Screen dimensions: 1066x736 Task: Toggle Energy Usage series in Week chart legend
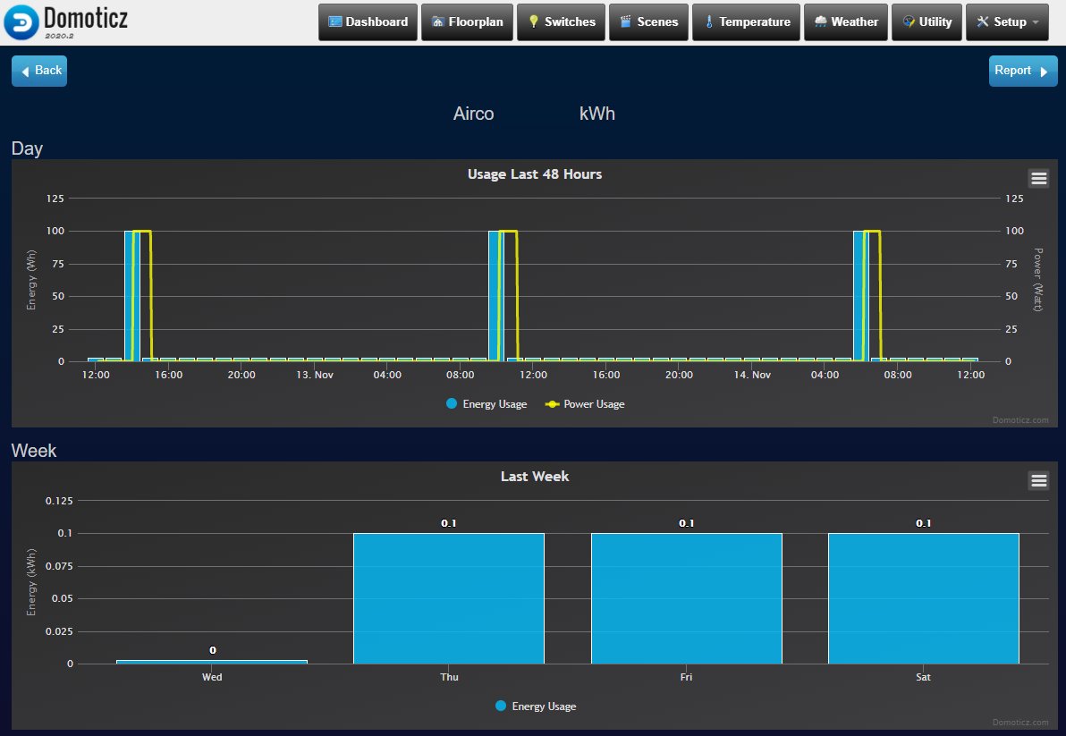(536, 706)
